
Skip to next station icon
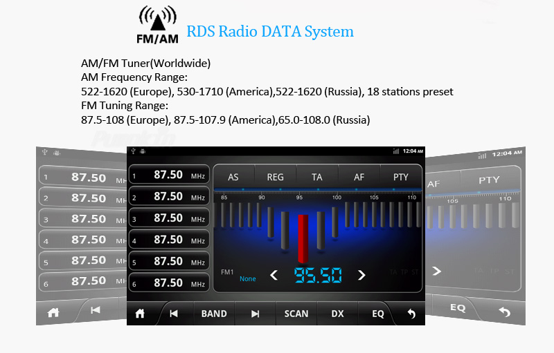(x=256, y=314)
